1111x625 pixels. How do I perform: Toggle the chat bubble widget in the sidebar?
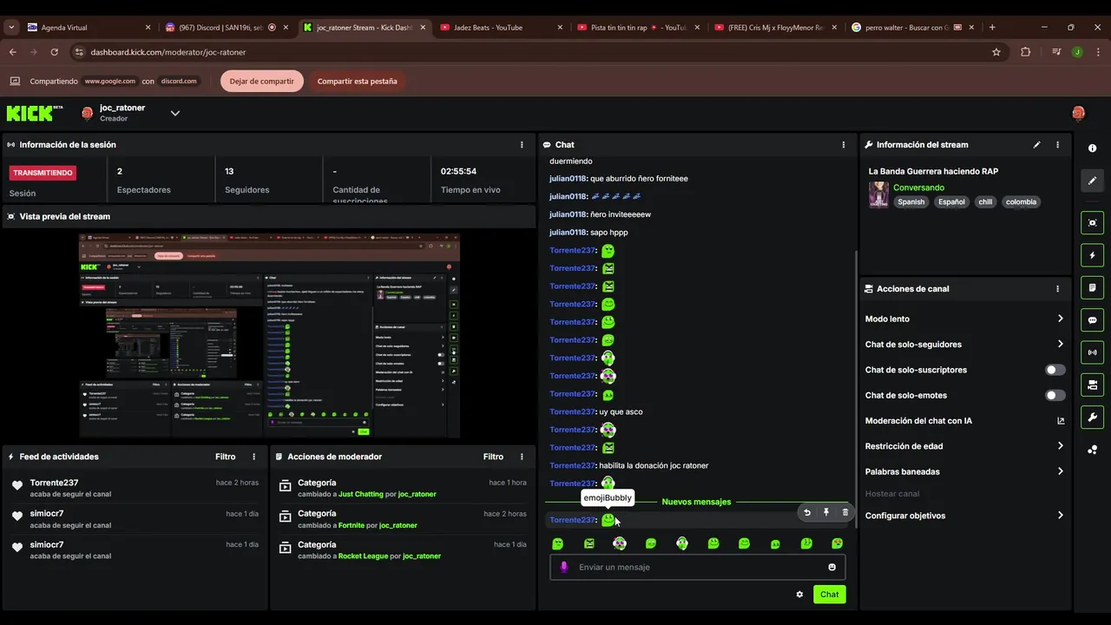(1092, 319)
